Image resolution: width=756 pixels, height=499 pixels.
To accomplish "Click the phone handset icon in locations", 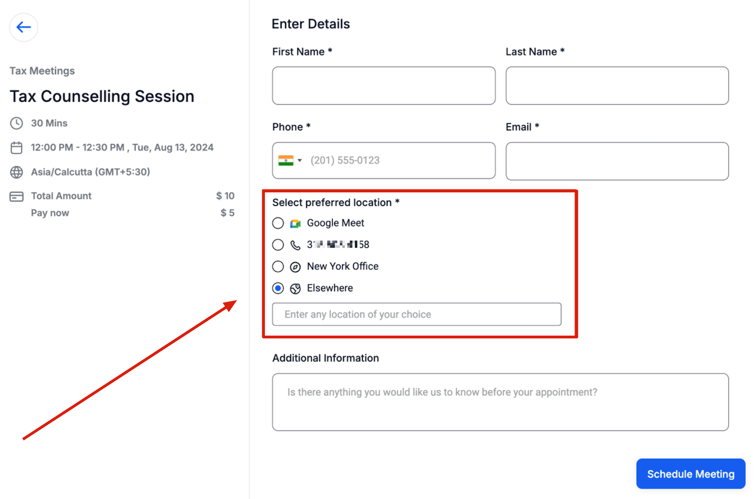I will pos(295,245).
